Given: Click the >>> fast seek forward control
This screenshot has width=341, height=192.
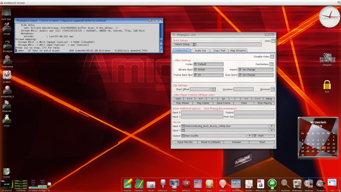Looking at the screenshot, I should coord(257,99).
